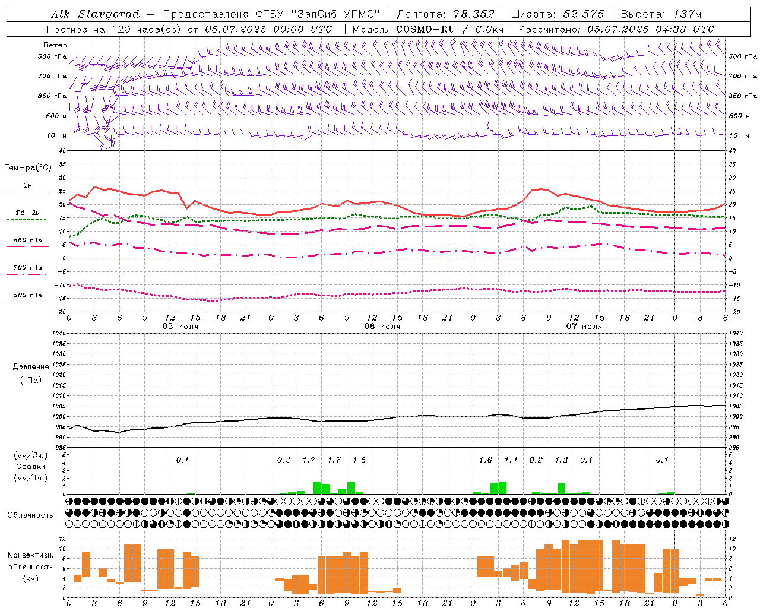
Task: Click the (км) unit of convective cloud panel
Action: [x=30, y=578]
